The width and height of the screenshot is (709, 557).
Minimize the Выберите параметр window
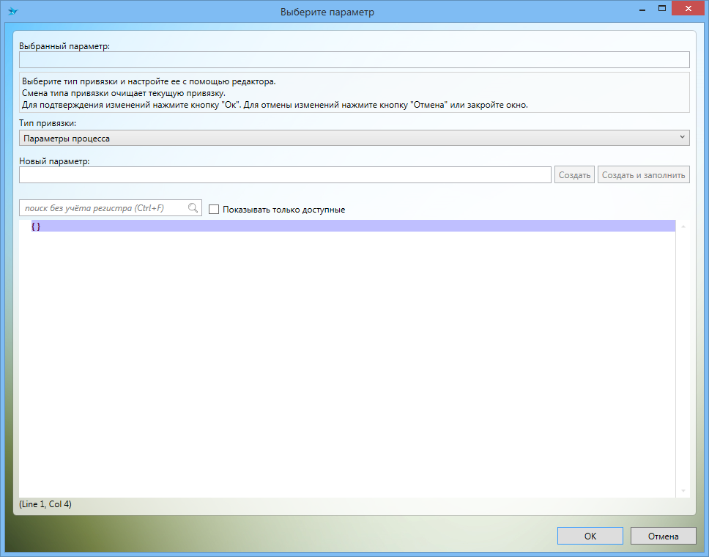point(642,10)
